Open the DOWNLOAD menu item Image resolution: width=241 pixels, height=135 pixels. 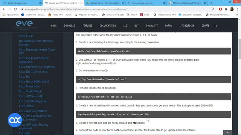(x=70, y=26)
